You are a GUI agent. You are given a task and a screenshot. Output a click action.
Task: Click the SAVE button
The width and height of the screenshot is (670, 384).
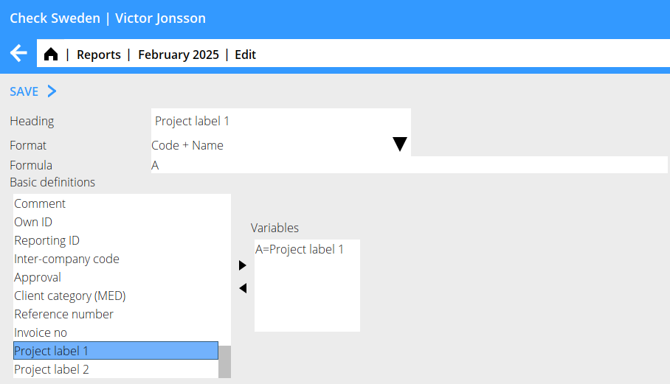(x=24, y=91)
